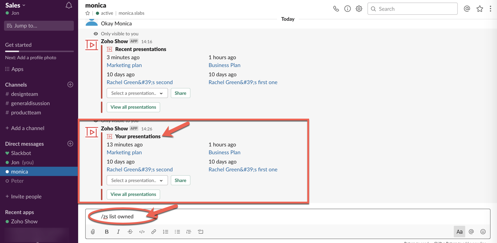The height and width of the screenshot is (243, 497).
Task: View all presentations in the 14:16 message
Action: (x=133, y=107)
